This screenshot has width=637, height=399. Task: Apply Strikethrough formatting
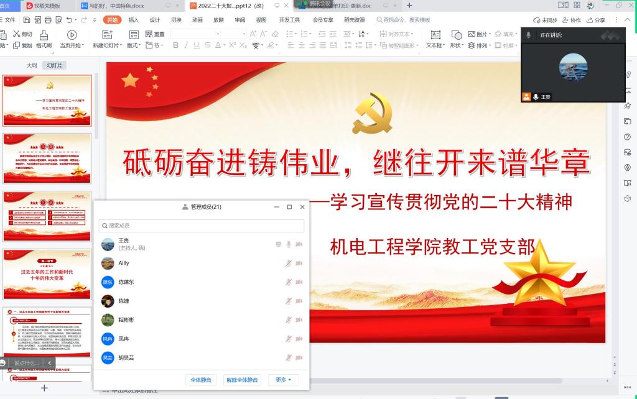pyautogui.click(x=208, y=45)
